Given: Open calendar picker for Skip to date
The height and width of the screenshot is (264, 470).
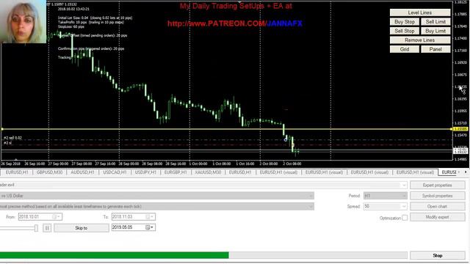Looking at the screenshot, I should click(x=150, y=227).
